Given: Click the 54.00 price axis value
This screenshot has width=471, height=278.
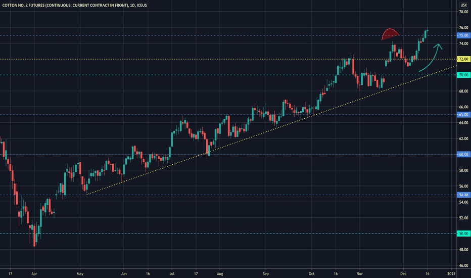Looking at the screenshot, I should coord(463,202).
